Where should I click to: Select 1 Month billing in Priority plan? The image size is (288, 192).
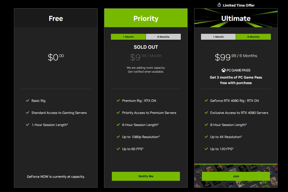click(128, 37)
